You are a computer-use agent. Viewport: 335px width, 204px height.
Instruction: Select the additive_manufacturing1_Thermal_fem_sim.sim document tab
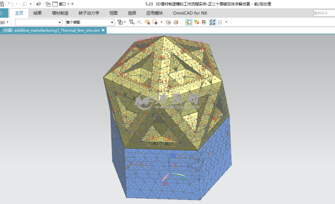pos(51,31)
